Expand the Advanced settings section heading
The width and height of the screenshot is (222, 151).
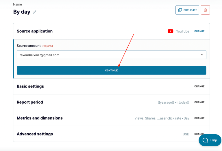(x=35, y=134)
